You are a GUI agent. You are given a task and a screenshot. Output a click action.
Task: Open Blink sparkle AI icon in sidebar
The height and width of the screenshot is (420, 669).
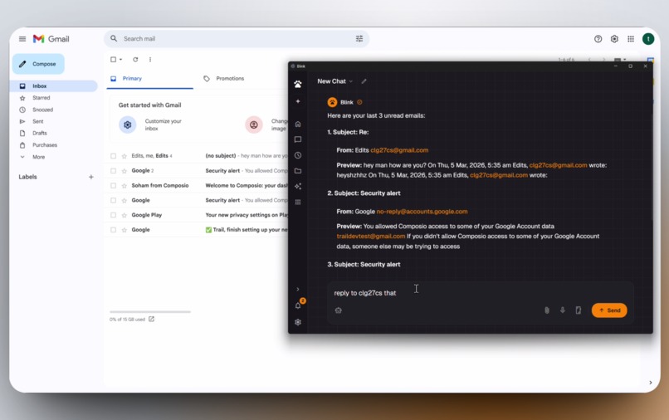click(298, 186)
